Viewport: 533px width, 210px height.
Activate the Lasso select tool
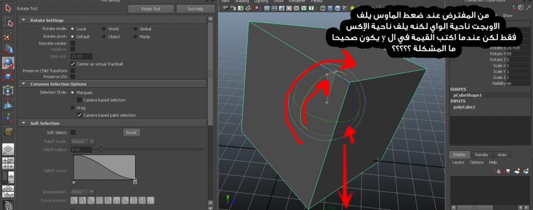(8, 22)
